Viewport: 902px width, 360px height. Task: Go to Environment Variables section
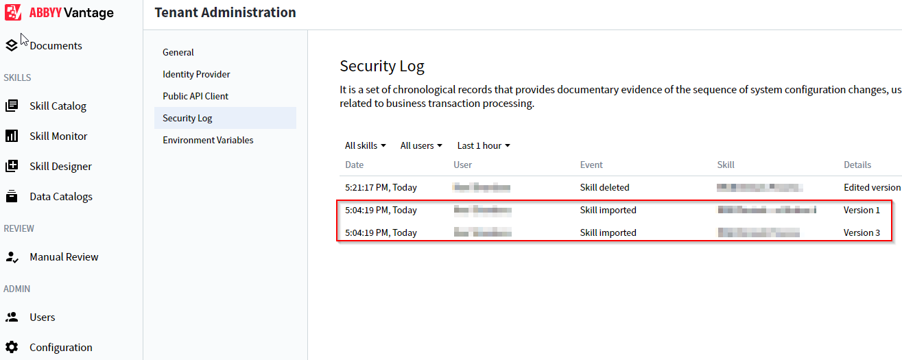[x=208, y=140]
